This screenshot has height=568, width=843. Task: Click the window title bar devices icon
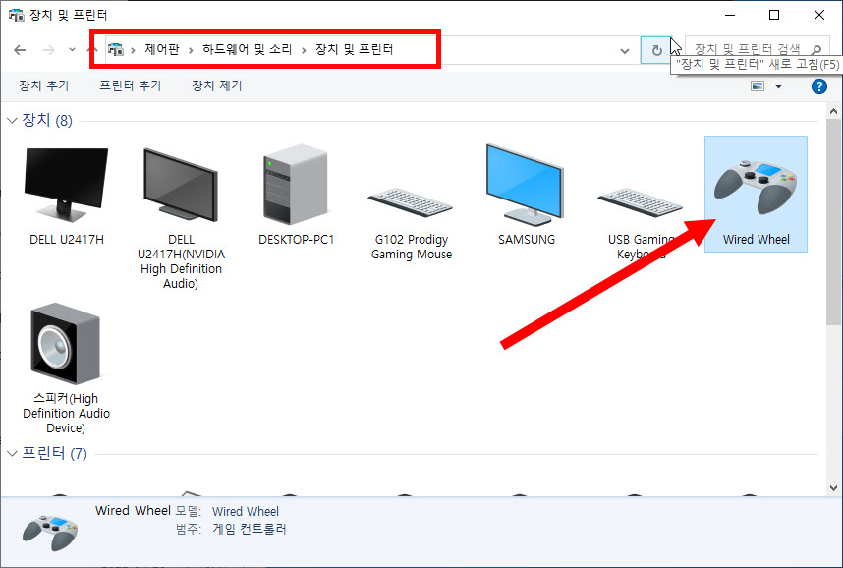[x=16, y=15]
